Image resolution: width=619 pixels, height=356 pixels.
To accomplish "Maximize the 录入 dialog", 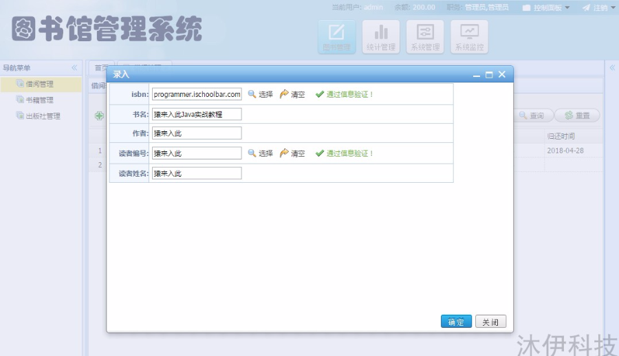I will 489,75.
